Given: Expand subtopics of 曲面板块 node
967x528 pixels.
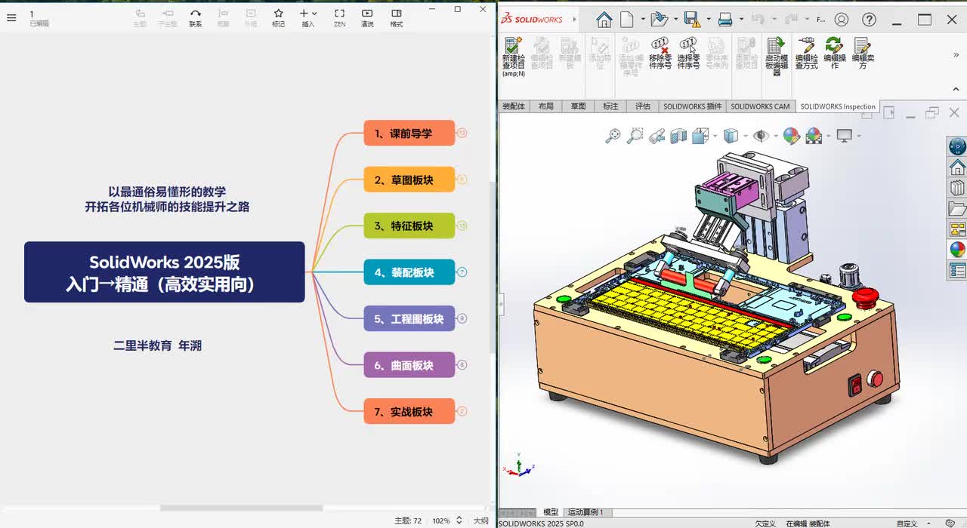Looking at the screenshot, I should tap(462, 365).
